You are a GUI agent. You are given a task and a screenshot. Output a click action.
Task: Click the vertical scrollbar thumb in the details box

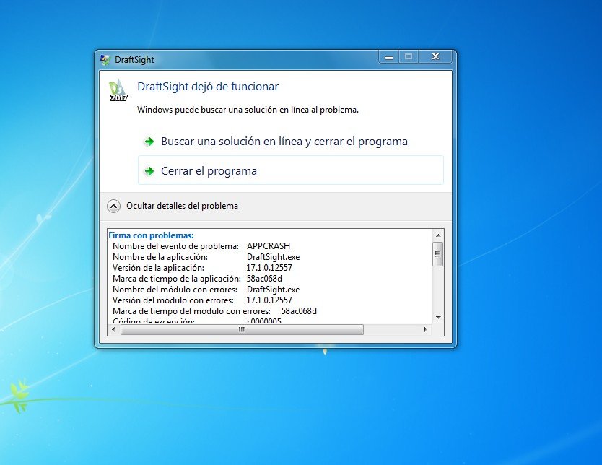click(437, 254)
